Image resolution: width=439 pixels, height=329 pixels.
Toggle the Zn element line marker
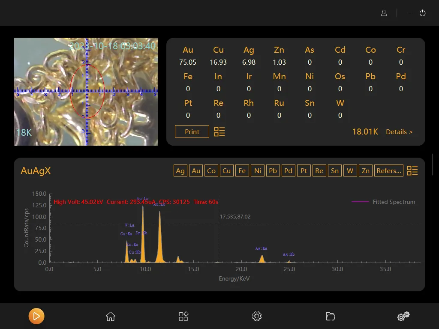click(x=366, y=171)
